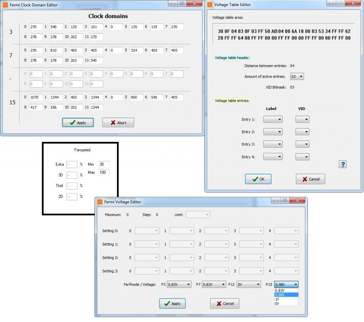The width and height of the screenshot is (364, 322).
Task: Open the Entry 4 Label dropdown
Action: click(273, 157)
